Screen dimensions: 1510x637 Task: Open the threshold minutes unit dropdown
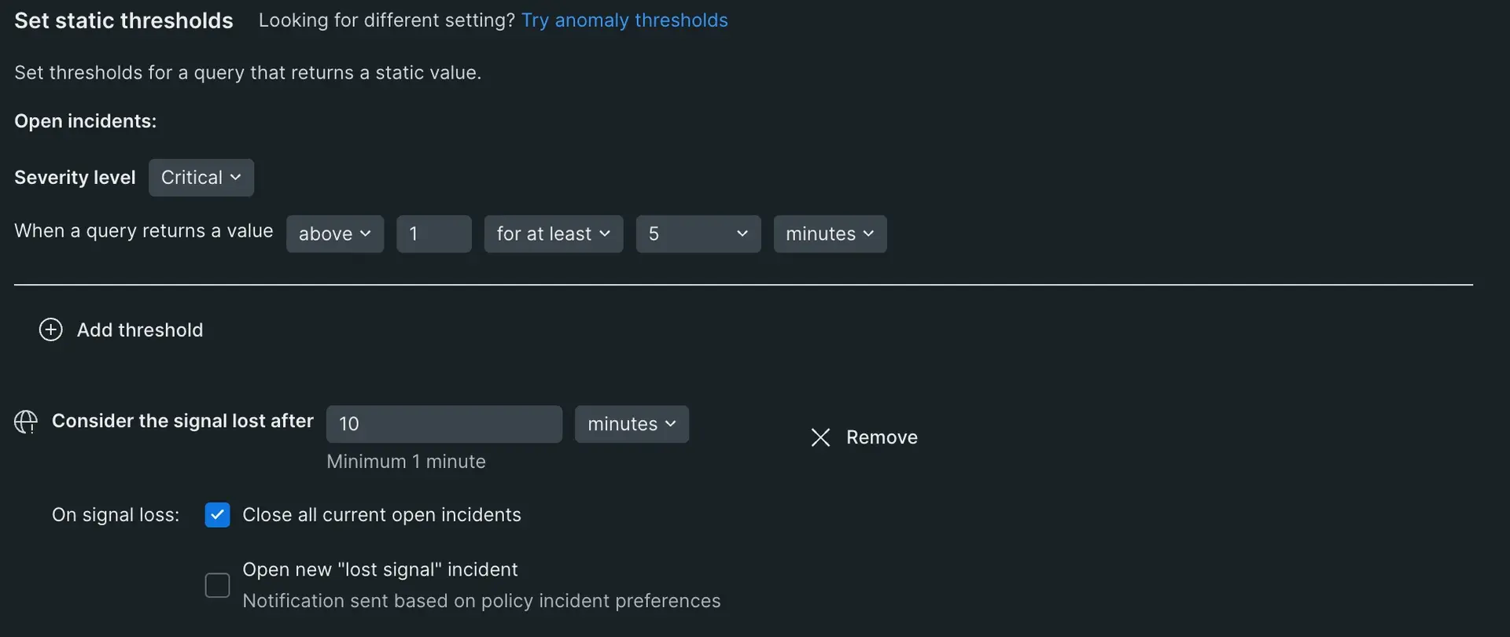point(830,234)
